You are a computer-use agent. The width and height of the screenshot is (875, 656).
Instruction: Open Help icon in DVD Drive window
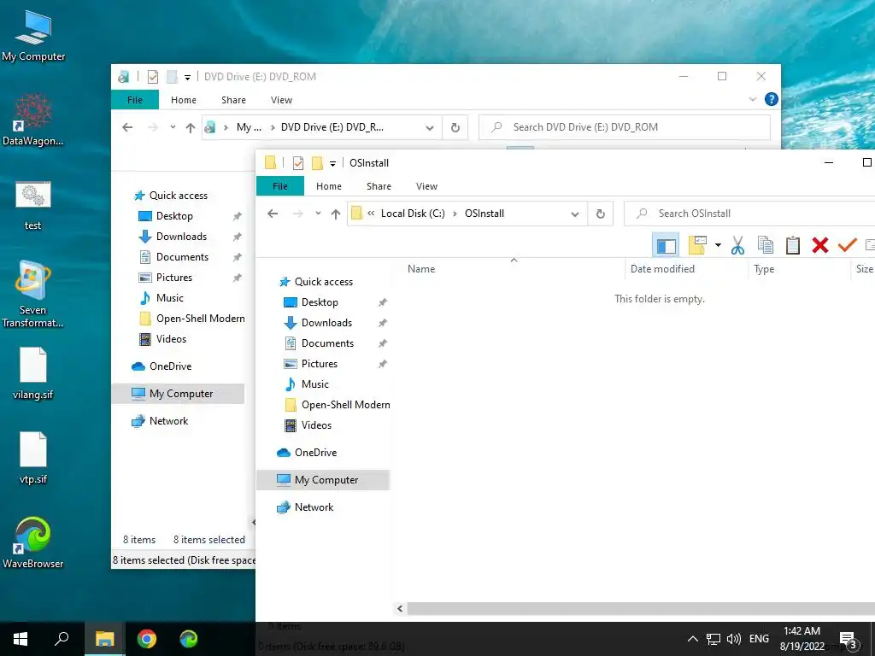(772, 99)
